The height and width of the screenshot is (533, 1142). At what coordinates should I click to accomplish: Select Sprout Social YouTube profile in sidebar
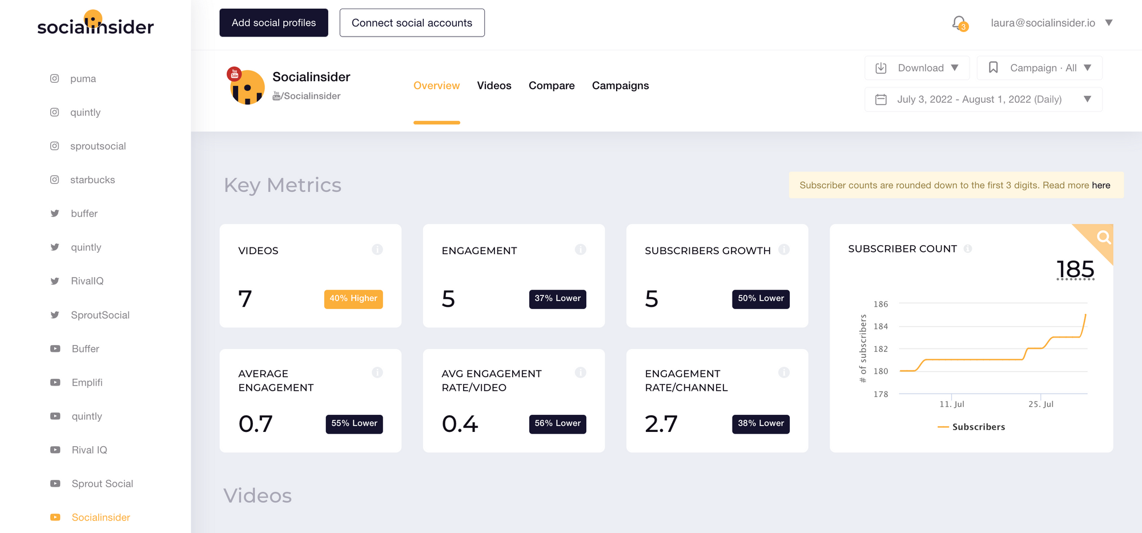click(x=103, y=483)
